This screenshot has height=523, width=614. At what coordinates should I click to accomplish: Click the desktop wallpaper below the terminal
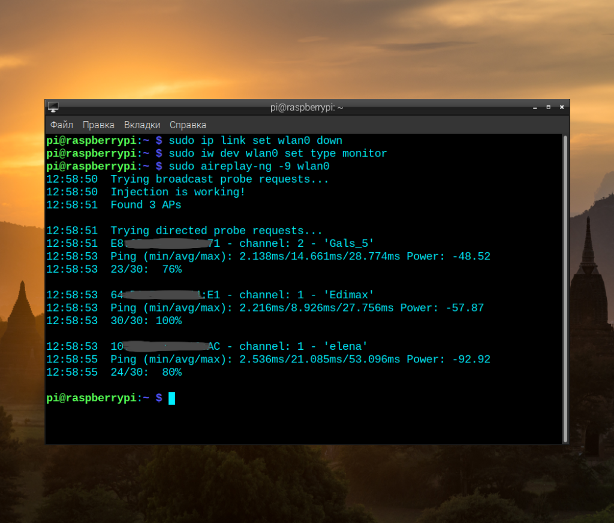300,485
